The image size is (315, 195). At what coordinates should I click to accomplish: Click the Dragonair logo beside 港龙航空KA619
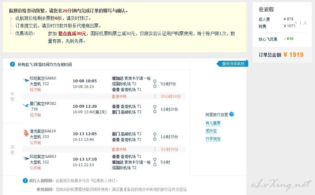[26, 133]
